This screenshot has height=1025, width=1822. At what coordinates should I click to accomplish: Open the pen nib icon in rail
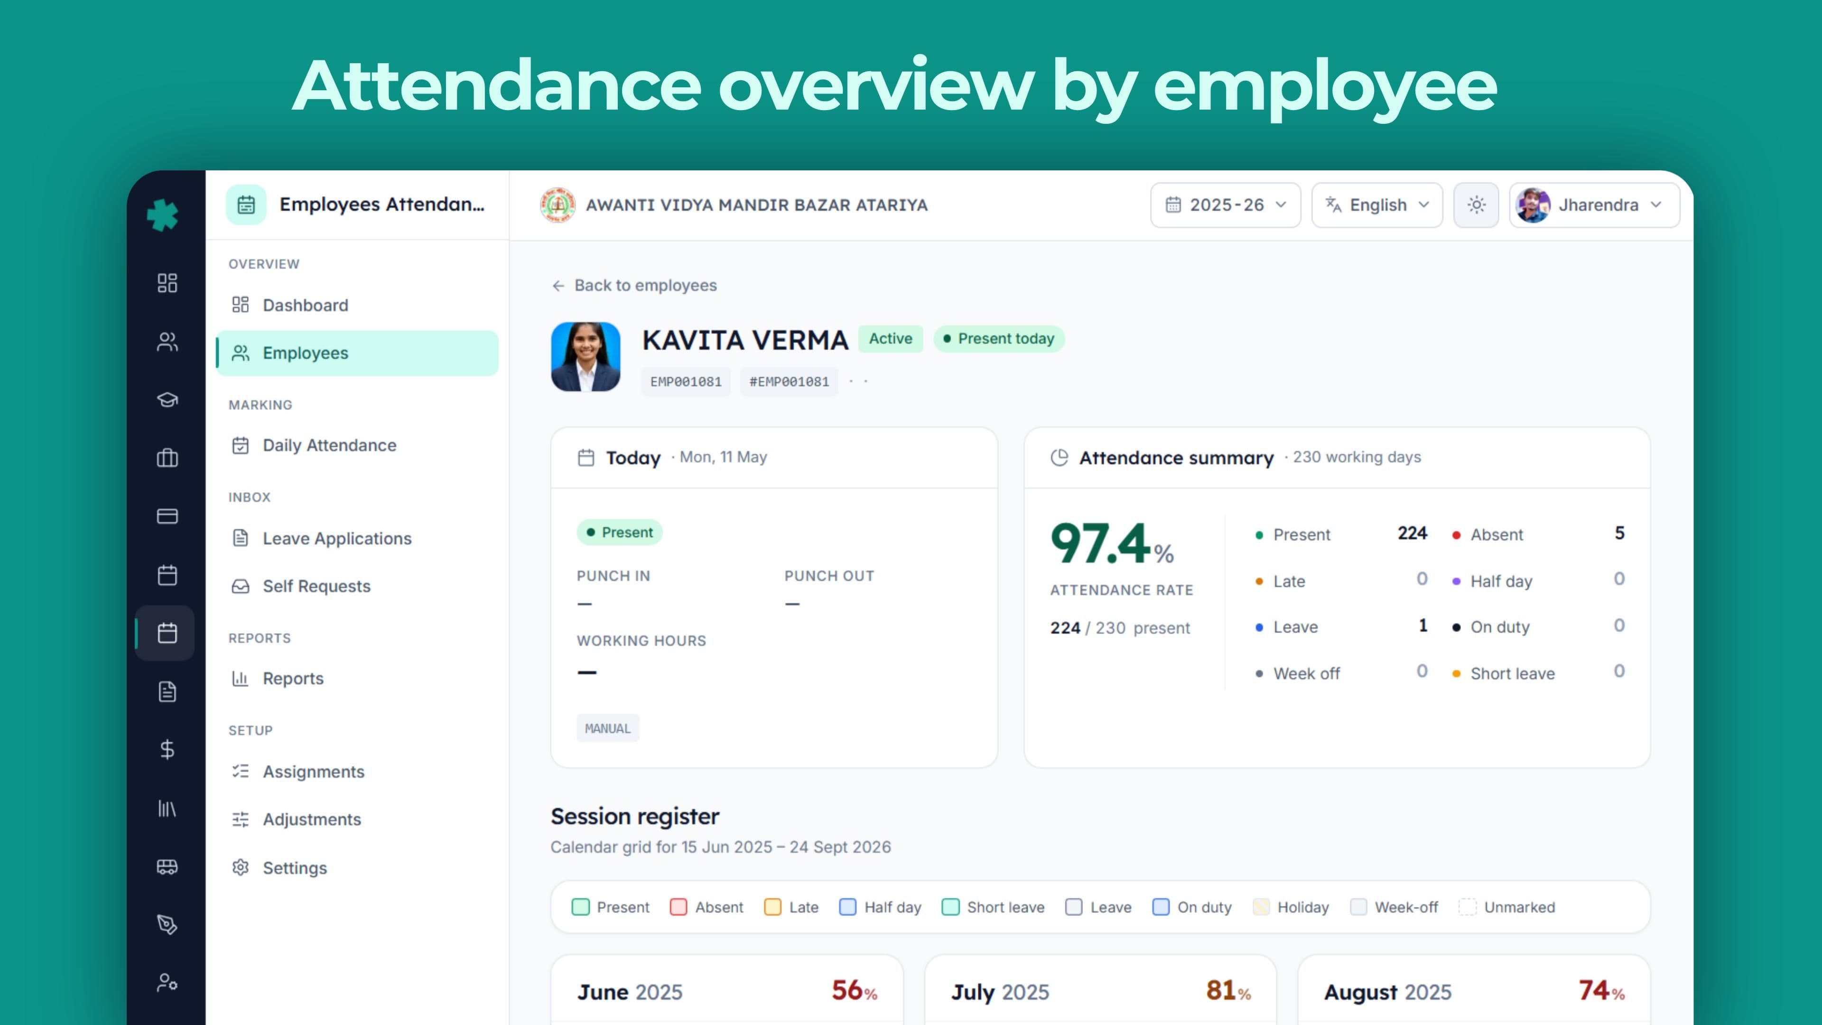[167, 924]
